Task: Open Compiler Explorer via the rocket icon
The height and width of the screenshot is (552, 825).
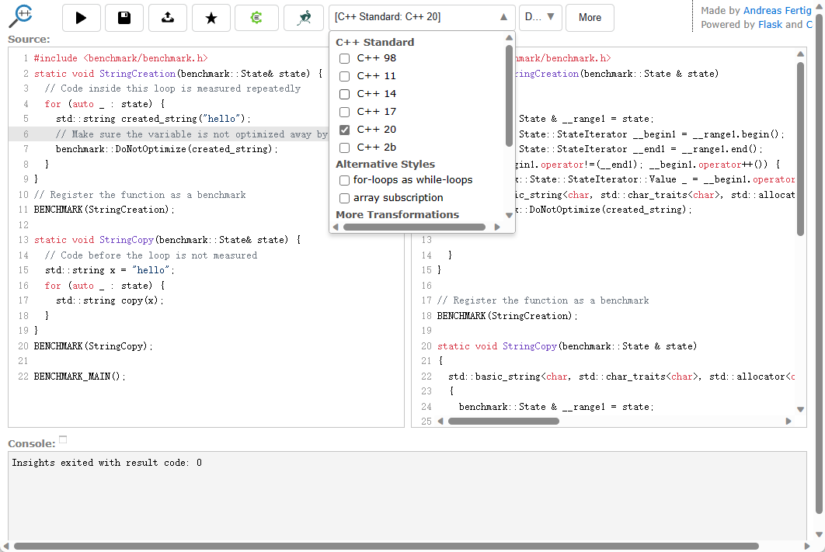Action: coord(304,18)
